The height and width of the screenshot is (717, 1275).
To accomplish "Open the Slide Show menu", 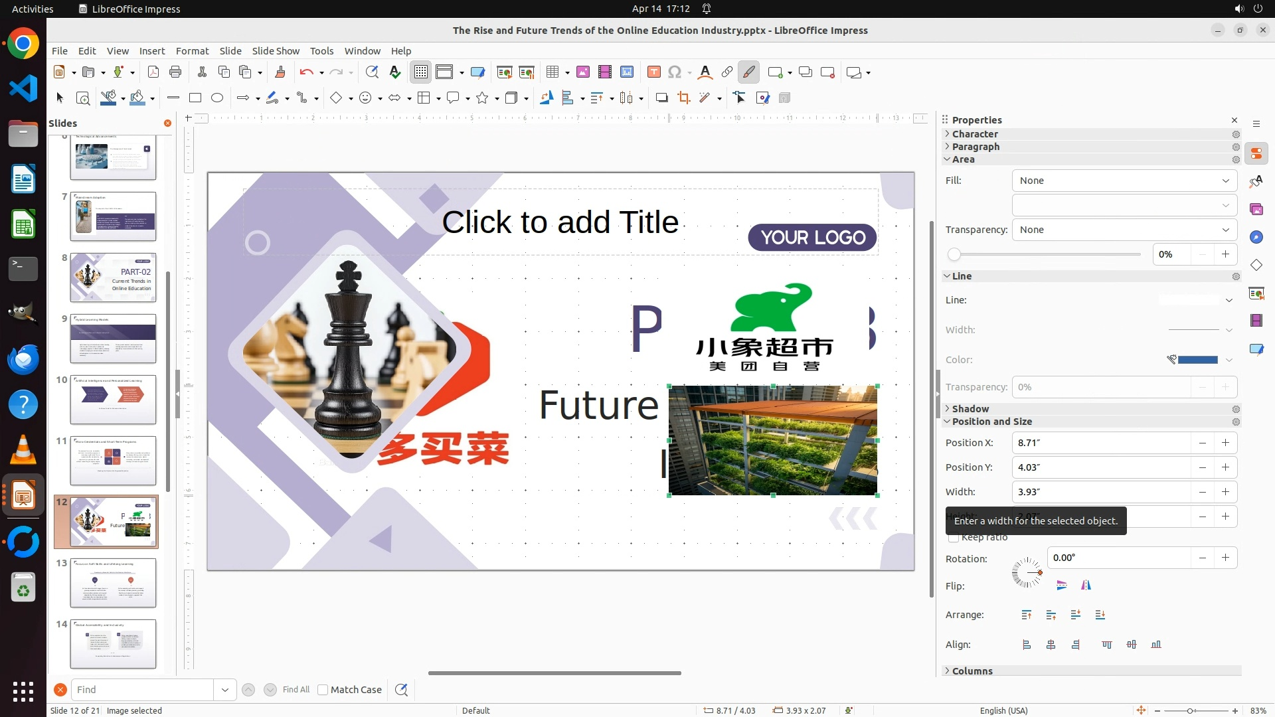I will [276, 51].
